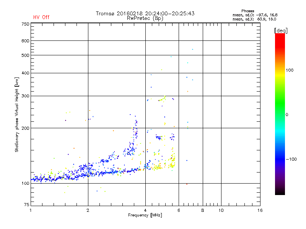The image size is (306, 229).
Task: Click colorbar tick label '100'
Action: [x=290, y=70]
